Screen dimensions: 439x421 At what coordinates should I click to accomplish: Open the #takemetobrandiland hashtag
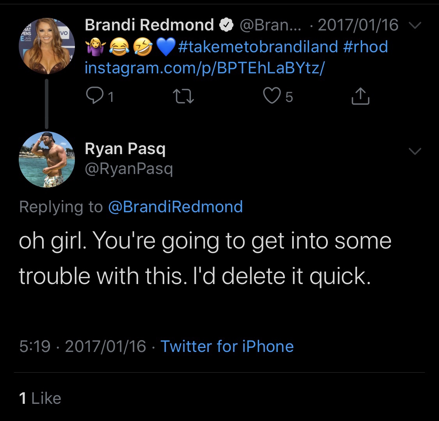click(258, 47)
